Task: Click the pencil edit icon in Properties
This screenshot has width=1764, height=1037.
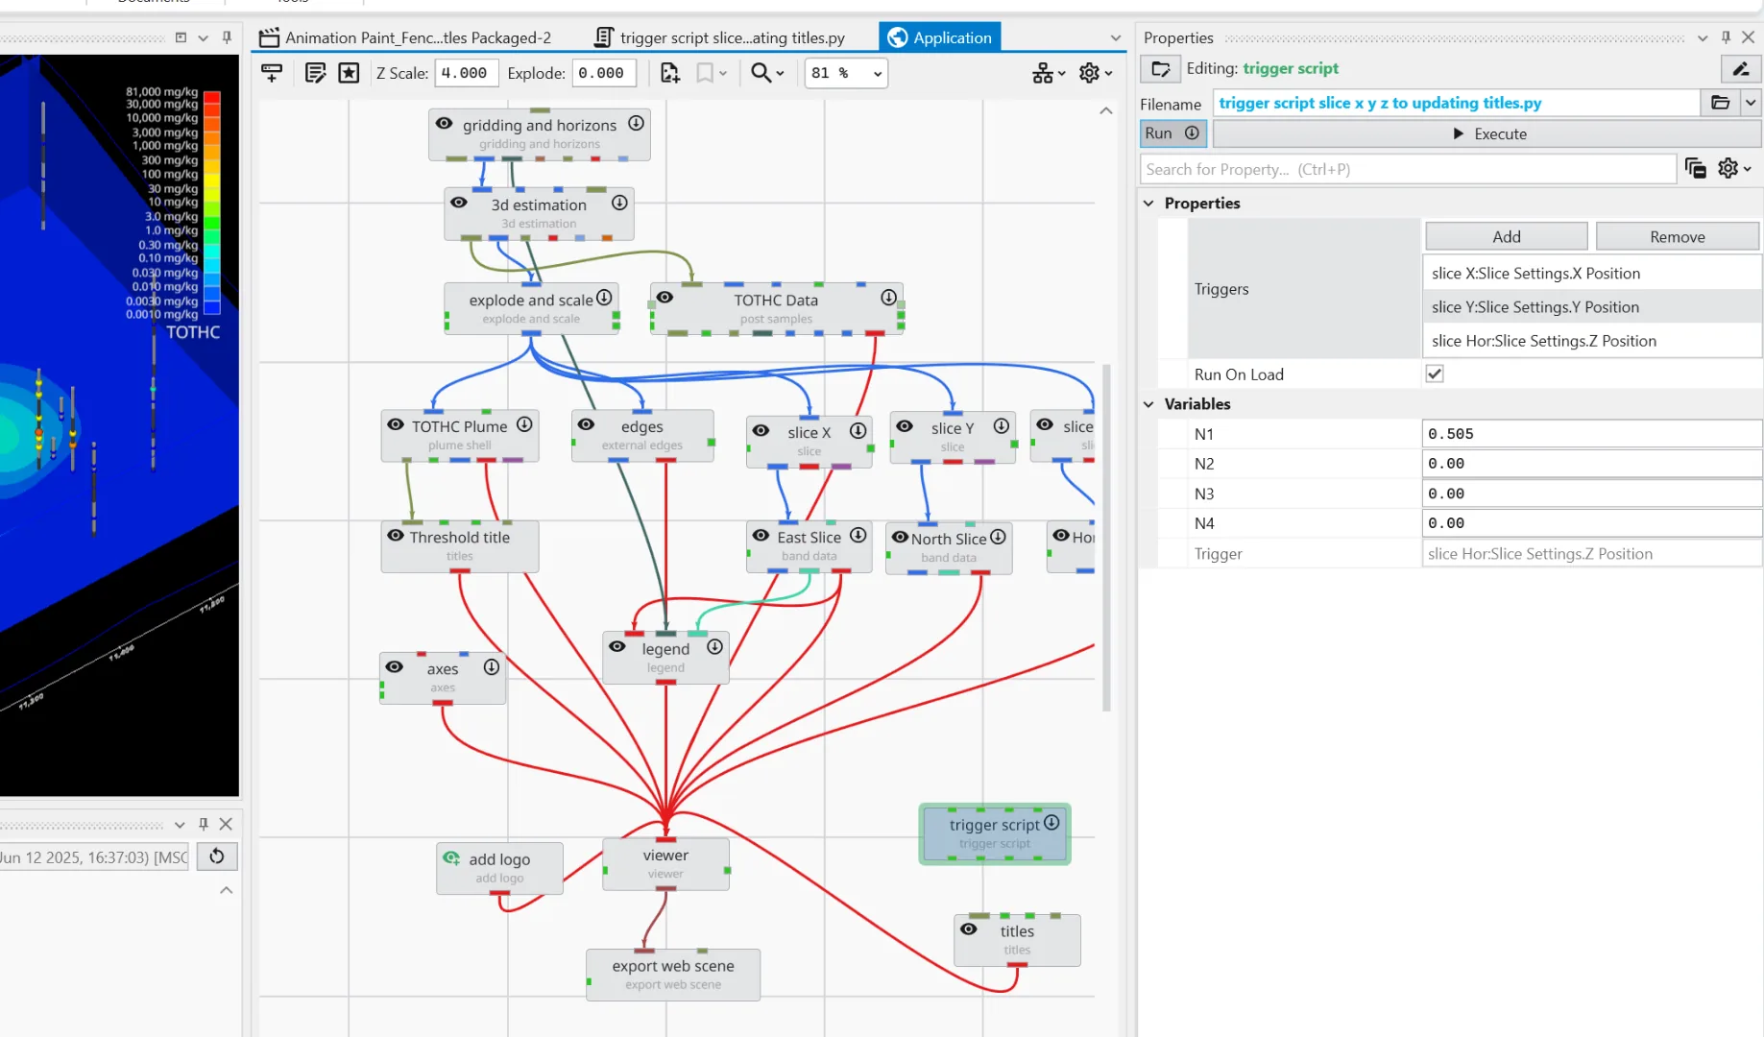Action: point(1741,69)
